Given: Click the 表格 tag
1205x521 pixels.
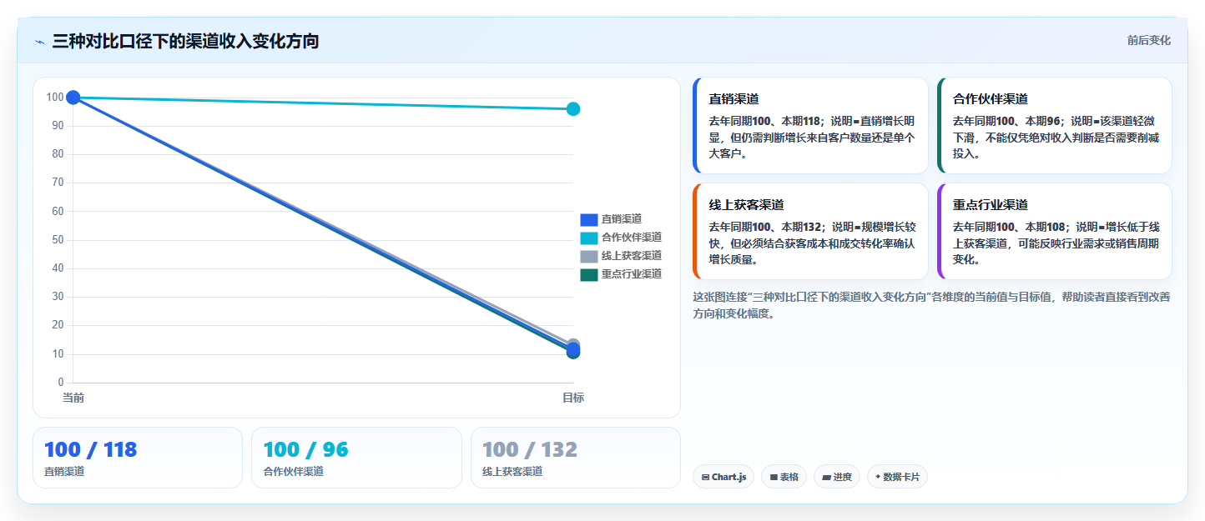Looking at the screenshot, I should tap(784, 477).
